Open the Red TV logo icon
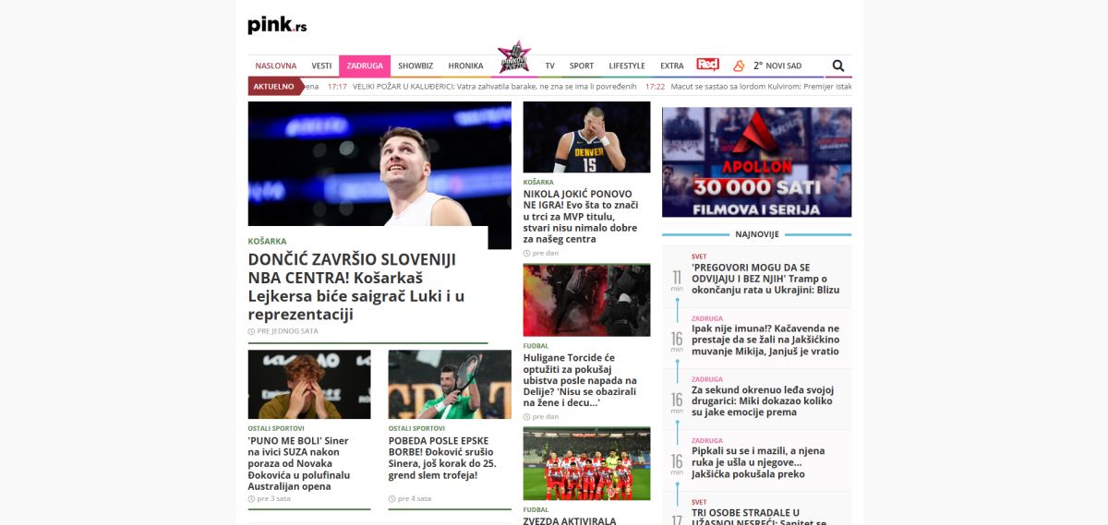The height and width of the screenshot is (525, 1108). [x=707, y=65]
